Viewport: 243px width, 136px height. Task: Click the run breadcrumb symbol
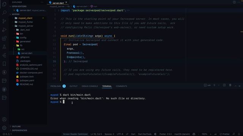(94, 6)
